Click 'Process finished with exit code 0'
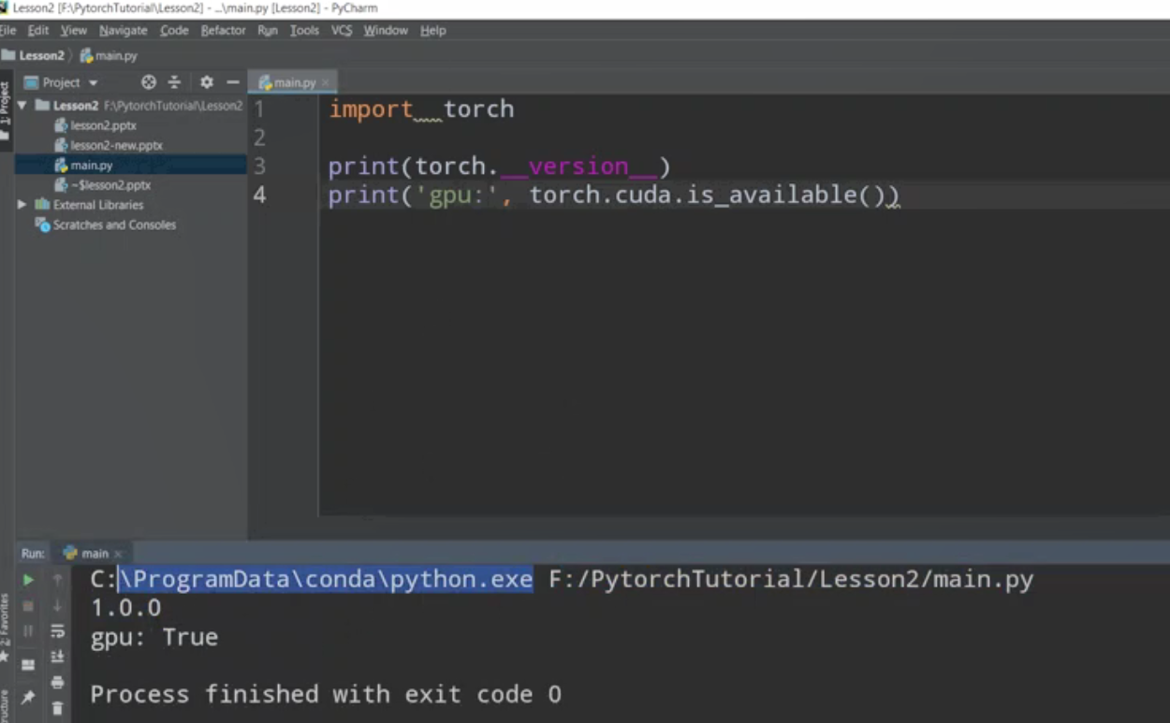This screenshot has height=723, width=1170. pos(326,694)
